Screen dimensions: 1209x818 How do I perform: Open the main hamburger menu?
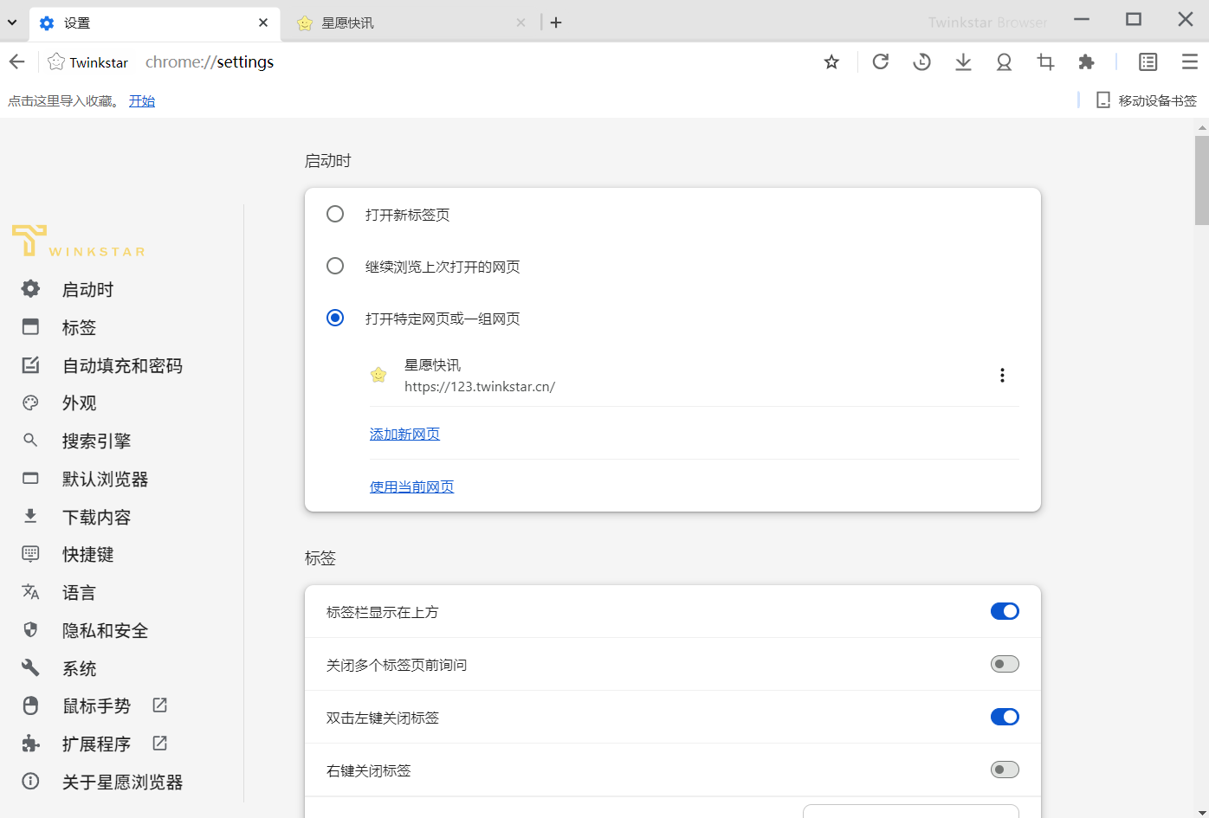[1190, 61]
